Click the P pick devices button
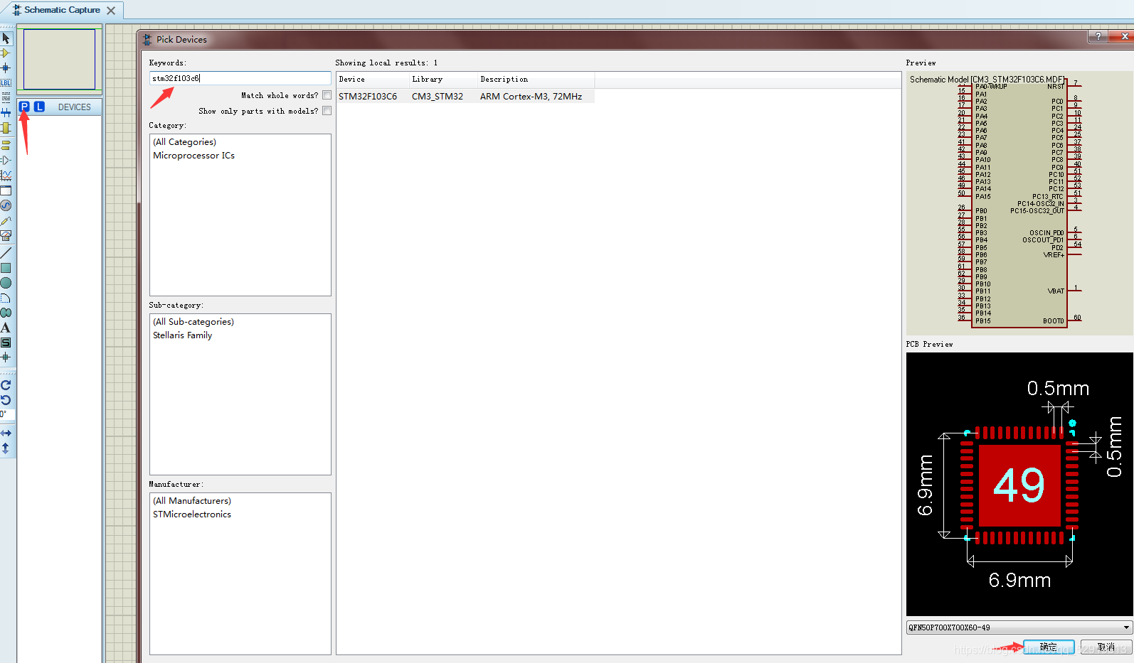Screen dimensions: 1134x663 click(24, 107)
